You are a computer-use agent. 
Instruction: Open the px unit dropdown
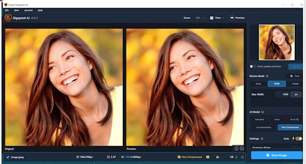[296, 94]
